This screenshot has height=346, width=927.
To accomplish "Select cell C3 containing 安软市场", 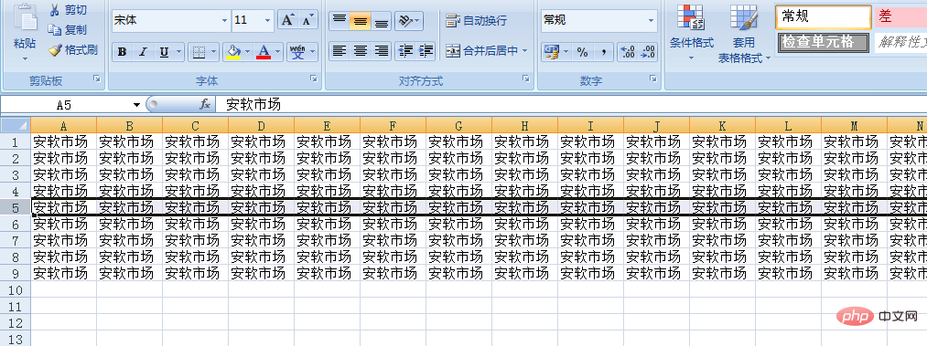I will [x=195, y=174].
